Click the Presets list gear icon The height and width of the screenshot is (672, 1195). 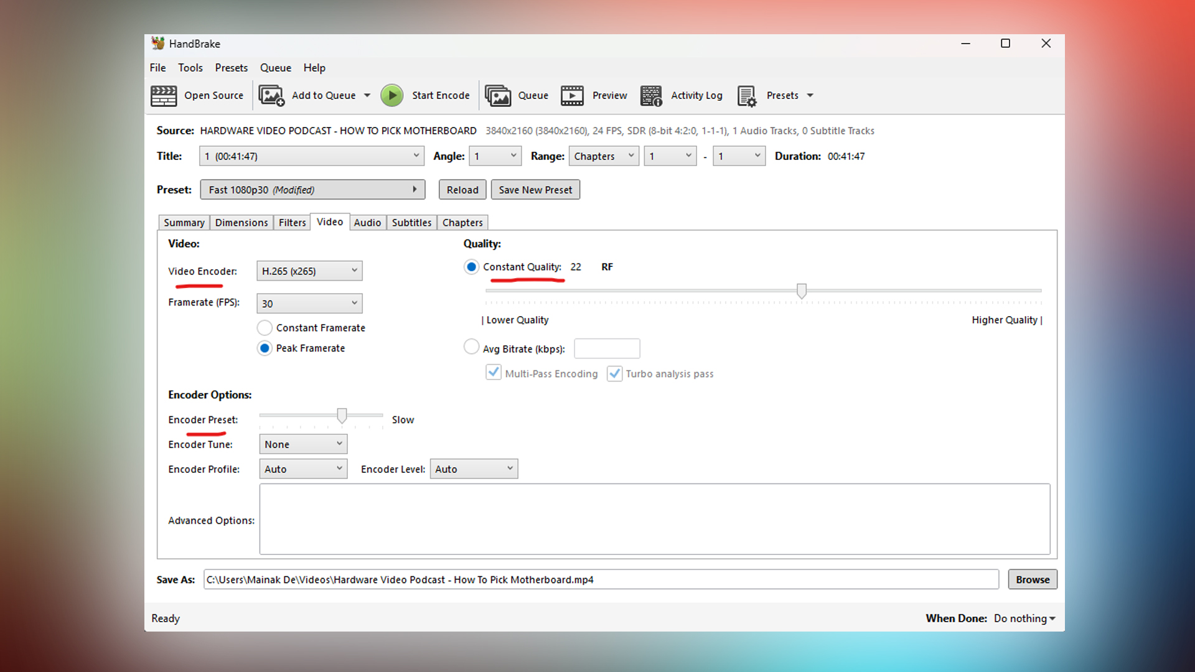coord(747,95)
